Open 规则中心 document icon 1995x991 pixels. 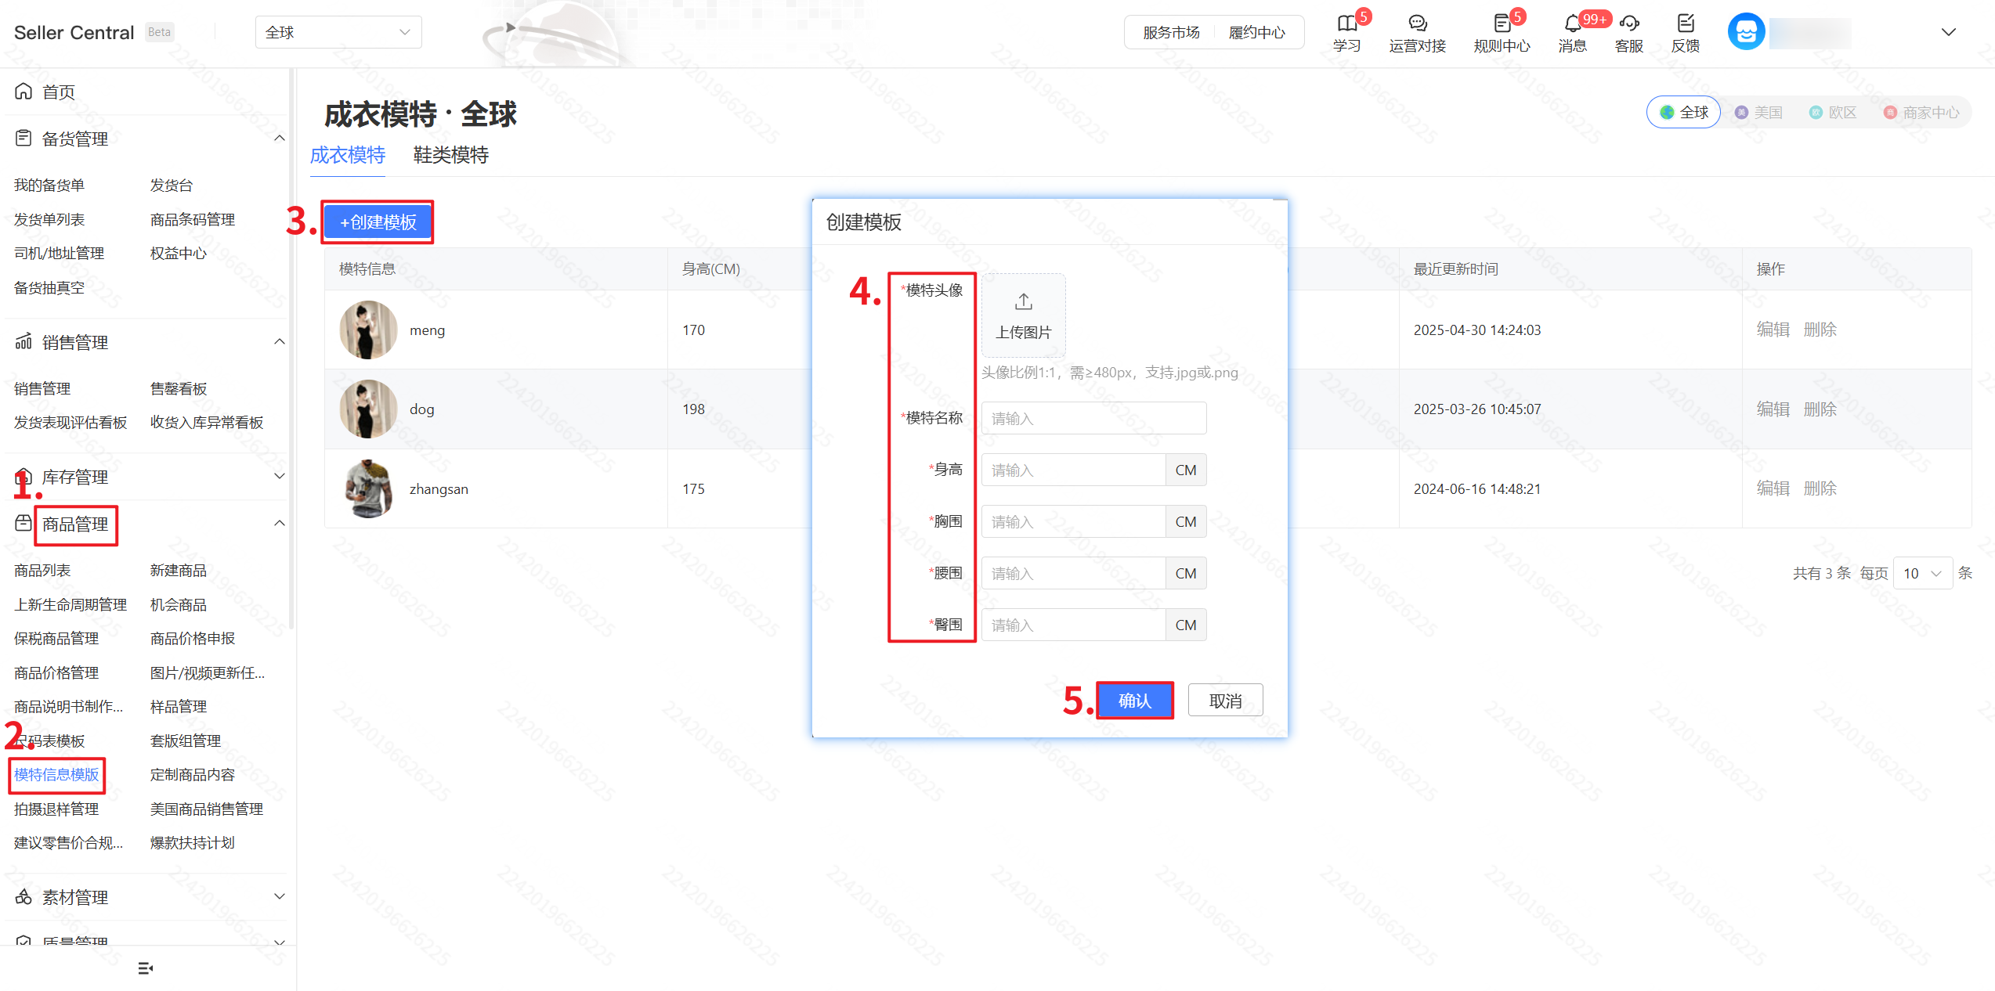click(1502, 23)
